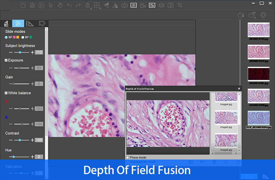
Task: Open the user folder icon above the gallery
Action: (241, 15)
